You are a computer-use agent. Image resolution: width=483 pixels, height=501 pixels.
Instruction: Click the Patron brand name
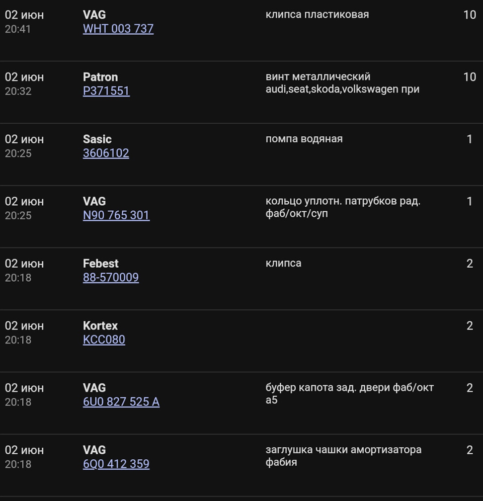pyautogui.click(x=100, y=77)
